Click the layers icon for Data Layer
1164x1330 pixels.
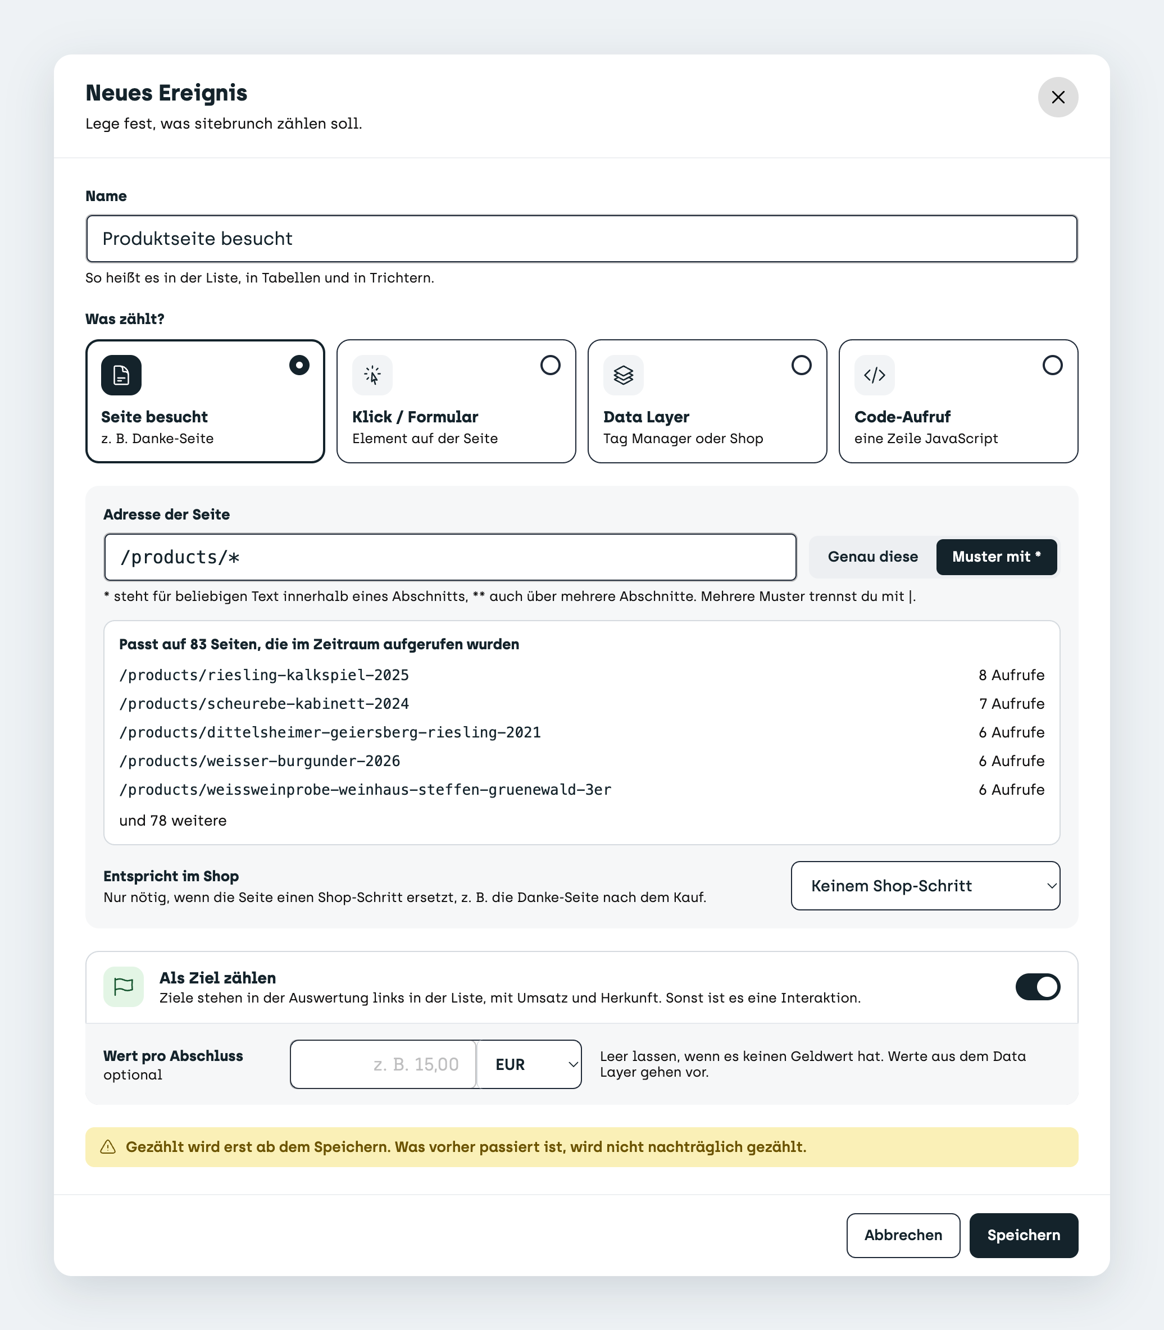click(624, 375)
